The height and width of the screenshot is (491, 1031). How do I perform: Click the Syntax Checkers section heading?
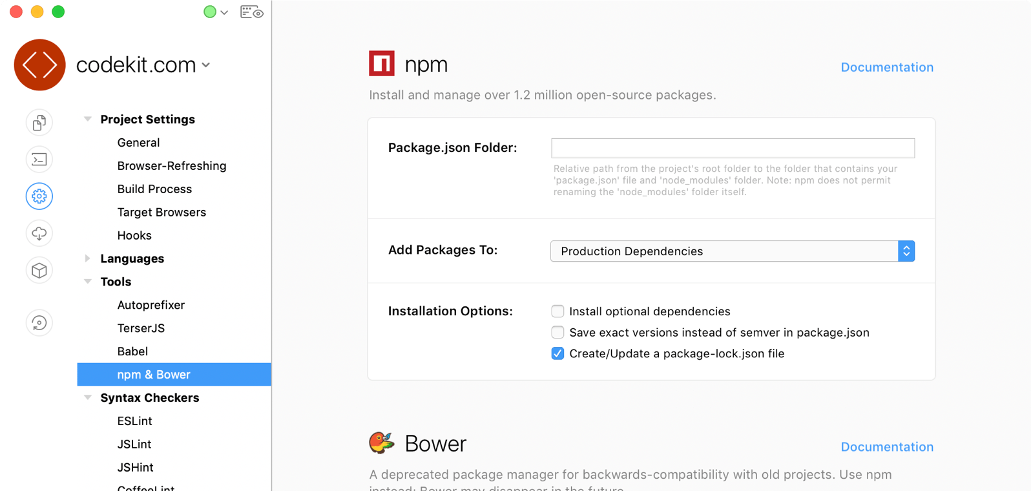tap(150, 398)
